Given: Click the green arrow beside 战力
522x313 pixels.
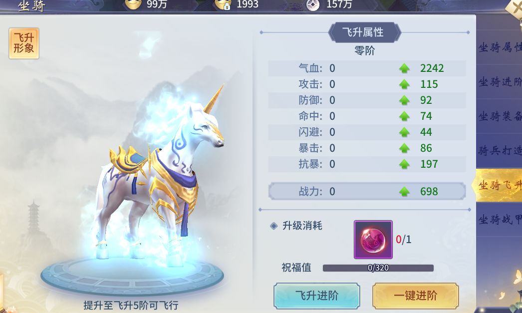Looking at the screenshot, I should click(404, 192).
